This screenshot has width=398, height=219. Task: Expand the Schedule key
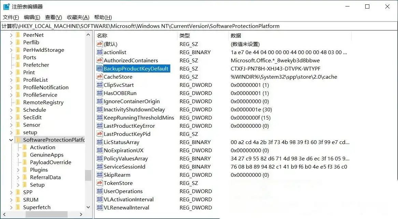11,110
